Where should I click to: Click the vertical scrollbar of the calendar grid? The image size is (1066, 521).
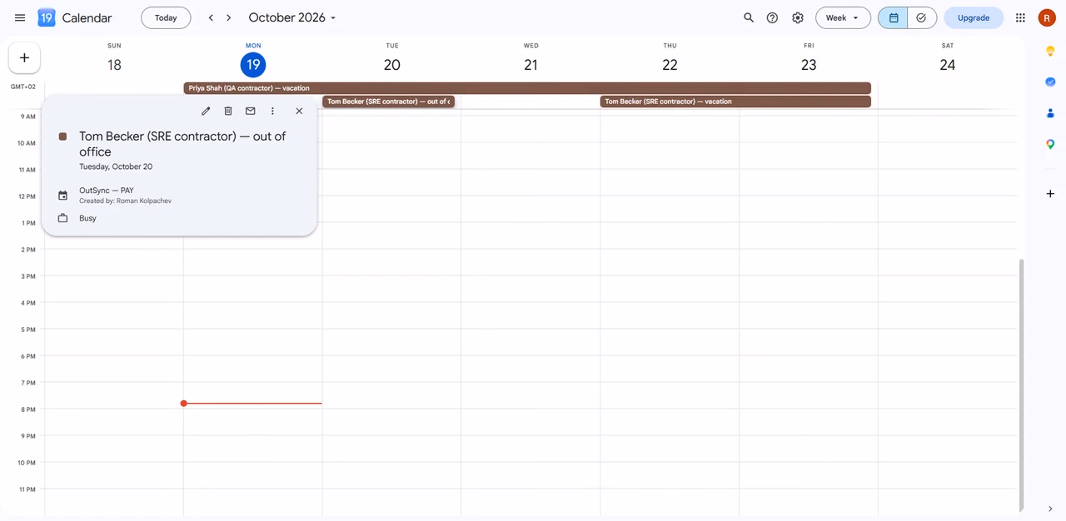pos(1022,384)
